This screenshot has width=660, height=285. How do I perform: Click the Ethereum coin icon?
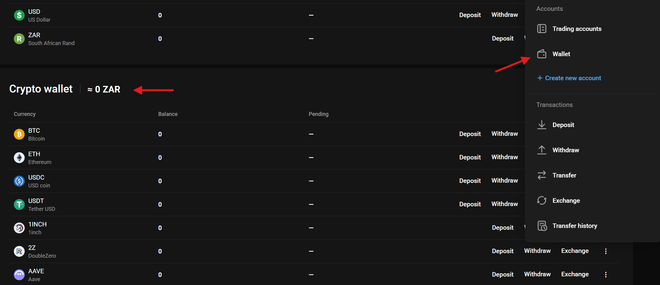19,158
